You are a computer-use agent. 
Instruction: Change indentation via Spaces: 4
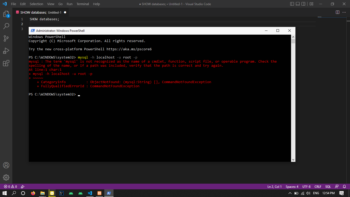tap(292, 186)
